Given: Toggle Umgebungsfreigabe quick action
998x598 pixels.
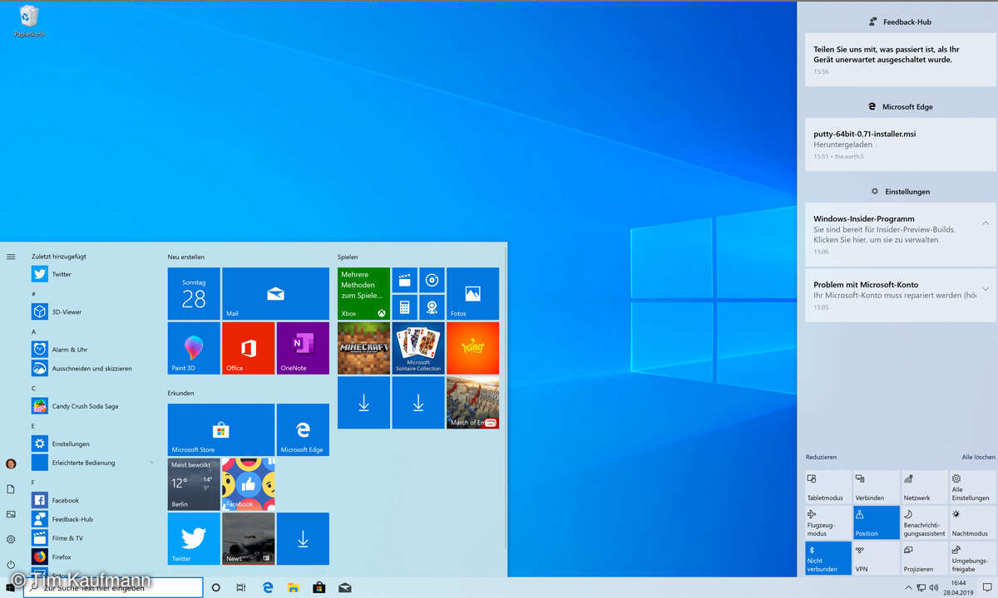Looking at the screenshot, I should click(x=972, y=558).
